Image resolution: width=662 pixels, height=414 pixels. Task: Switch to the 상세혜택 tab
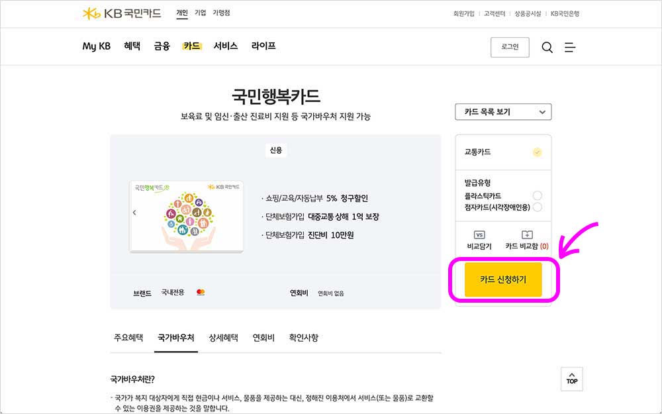223,338
